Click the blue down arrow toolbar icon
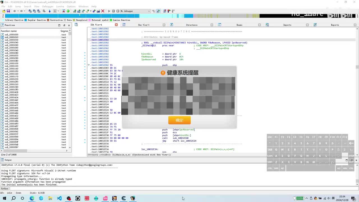Screen dimensions: 359x202 [50, 11]
